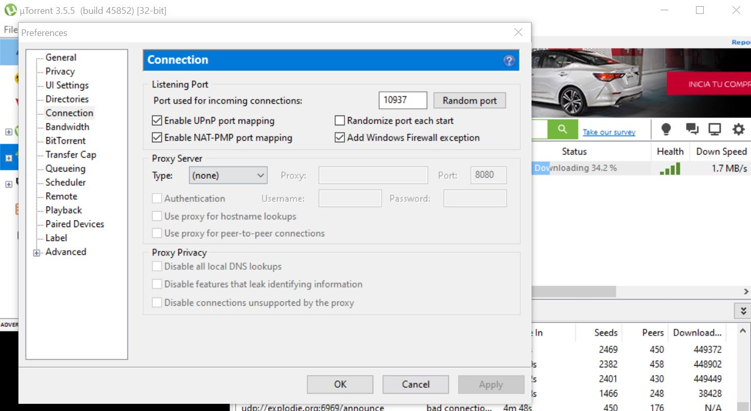The width and height of the screenshot is (751, 411).
Task: Select Playback in the preferences tree
Action: pos(64,210)
